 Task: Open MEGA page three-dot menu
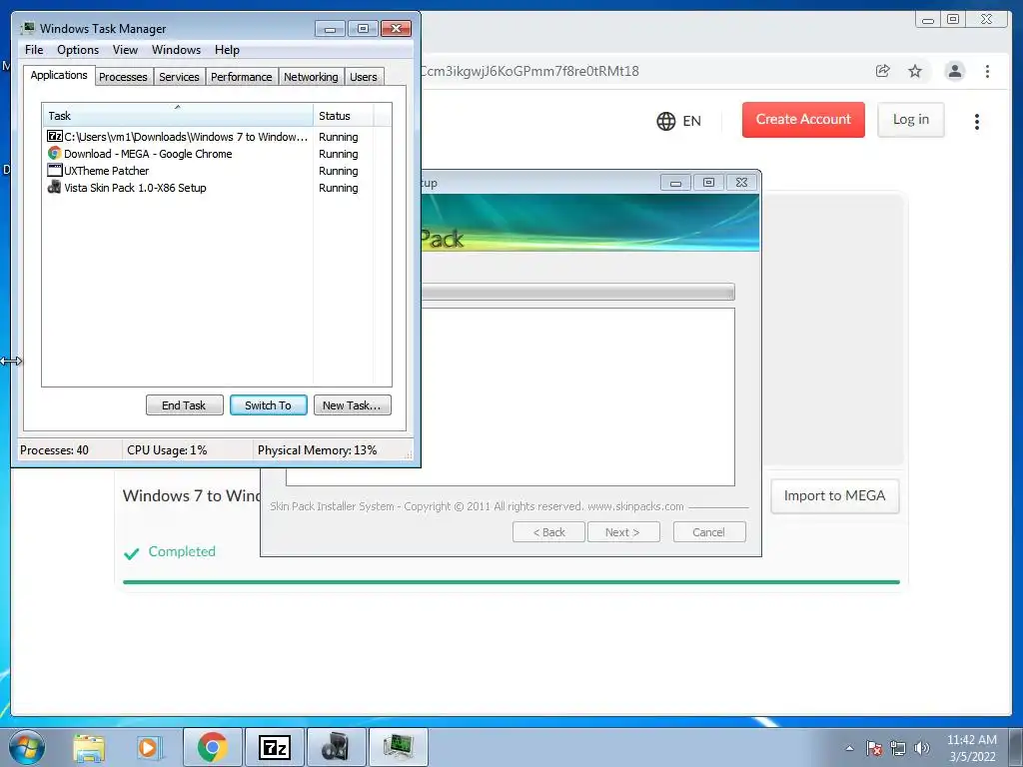[977, 121]
